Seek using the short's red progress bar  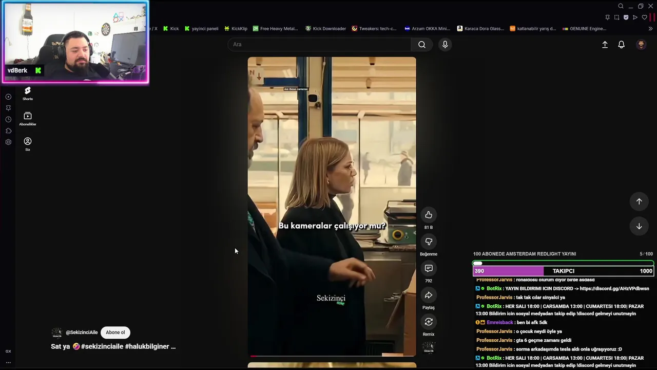pyautogui.click(x=332, y=355)
